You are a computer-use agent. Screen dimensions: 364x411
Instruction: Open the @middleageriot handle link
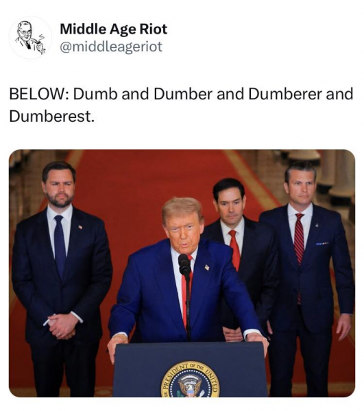pos(111,47)
